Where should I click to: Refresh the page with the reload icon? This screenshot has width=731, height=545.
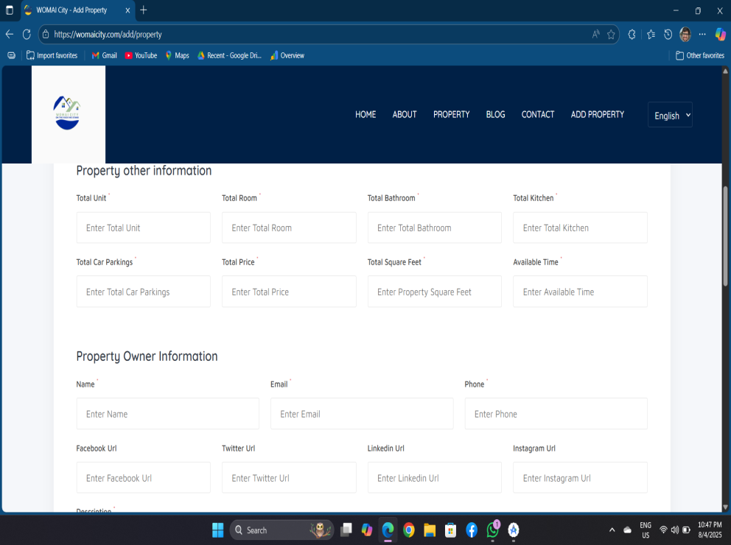click(27, 34)
